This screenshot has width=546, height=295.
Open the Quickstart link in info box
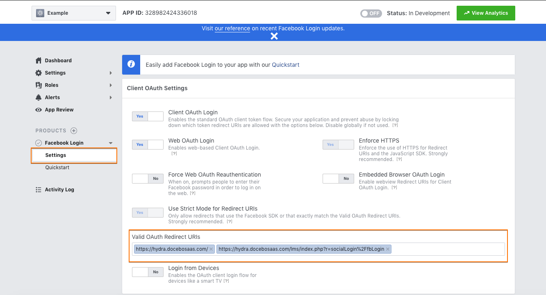[x=286, y=65]
